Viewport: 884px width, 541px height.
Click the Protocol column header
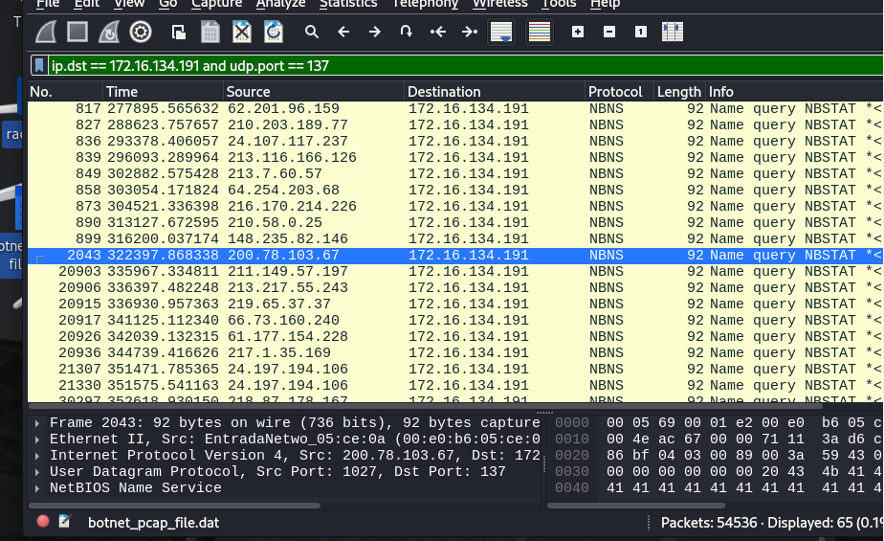click(x=615, y=92)
